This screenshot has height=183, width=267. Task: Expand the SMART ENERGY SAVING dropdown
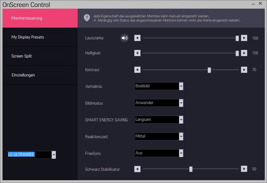point(159,120)
